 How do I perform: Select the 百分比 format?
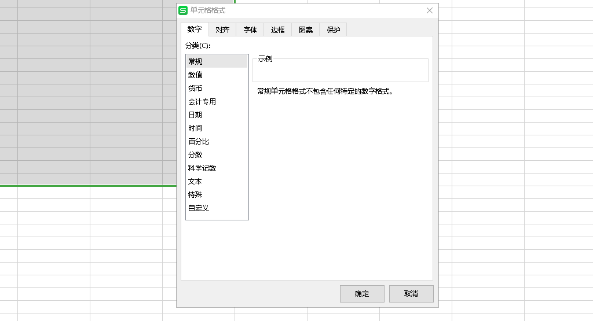[x=199, y=142]
